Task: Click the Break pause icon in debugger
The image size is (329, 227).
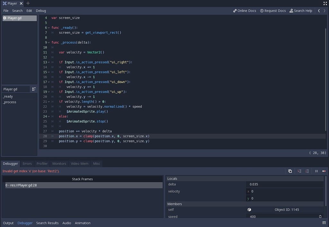Action: click(316, 171)
